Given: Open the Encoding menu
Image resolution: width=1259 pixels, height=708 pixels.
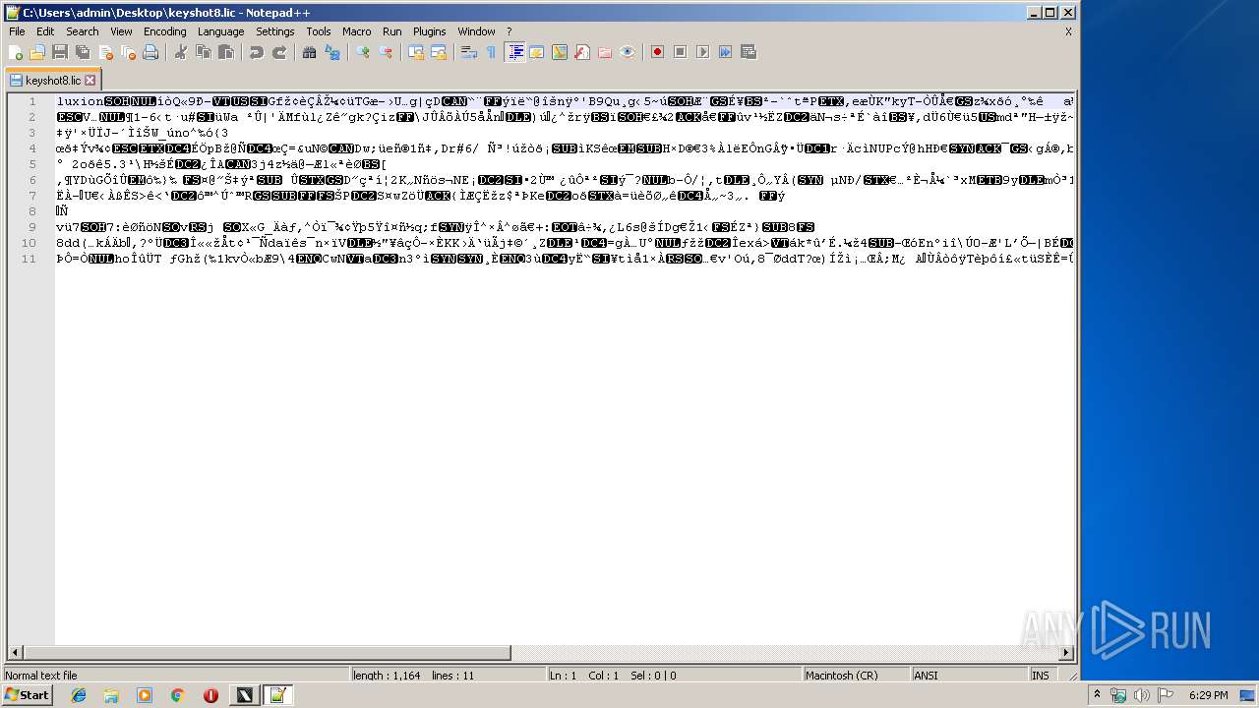Looking at the screenshot, I should tap(164, 31).
